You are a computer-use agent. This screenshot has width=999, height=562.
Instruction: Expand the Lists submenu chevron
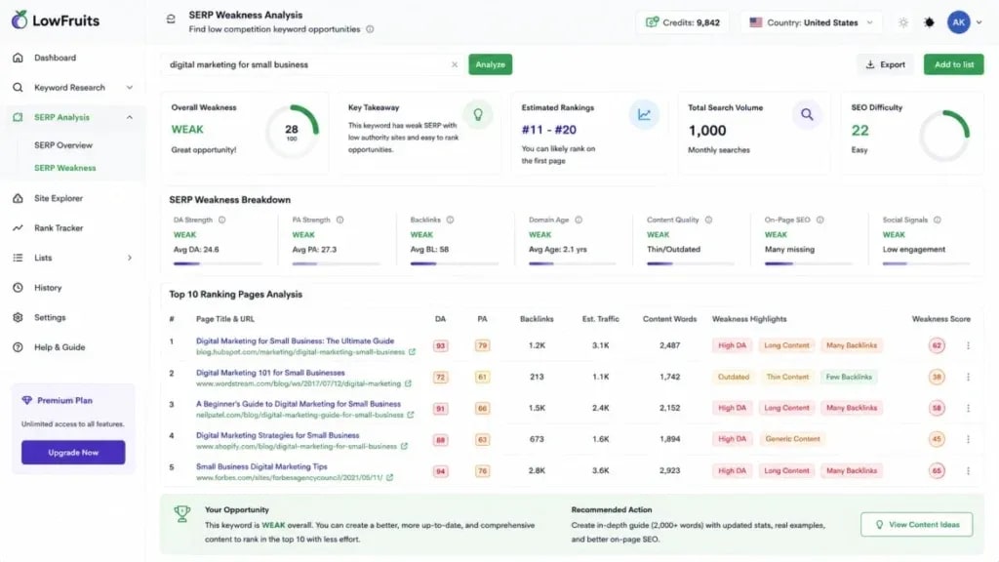pyautogui.click(x=130, y=258)
